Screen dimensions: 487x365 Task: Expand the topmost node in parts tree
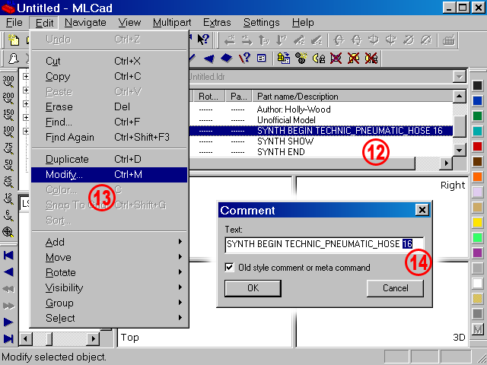click(x=26, y=76)
